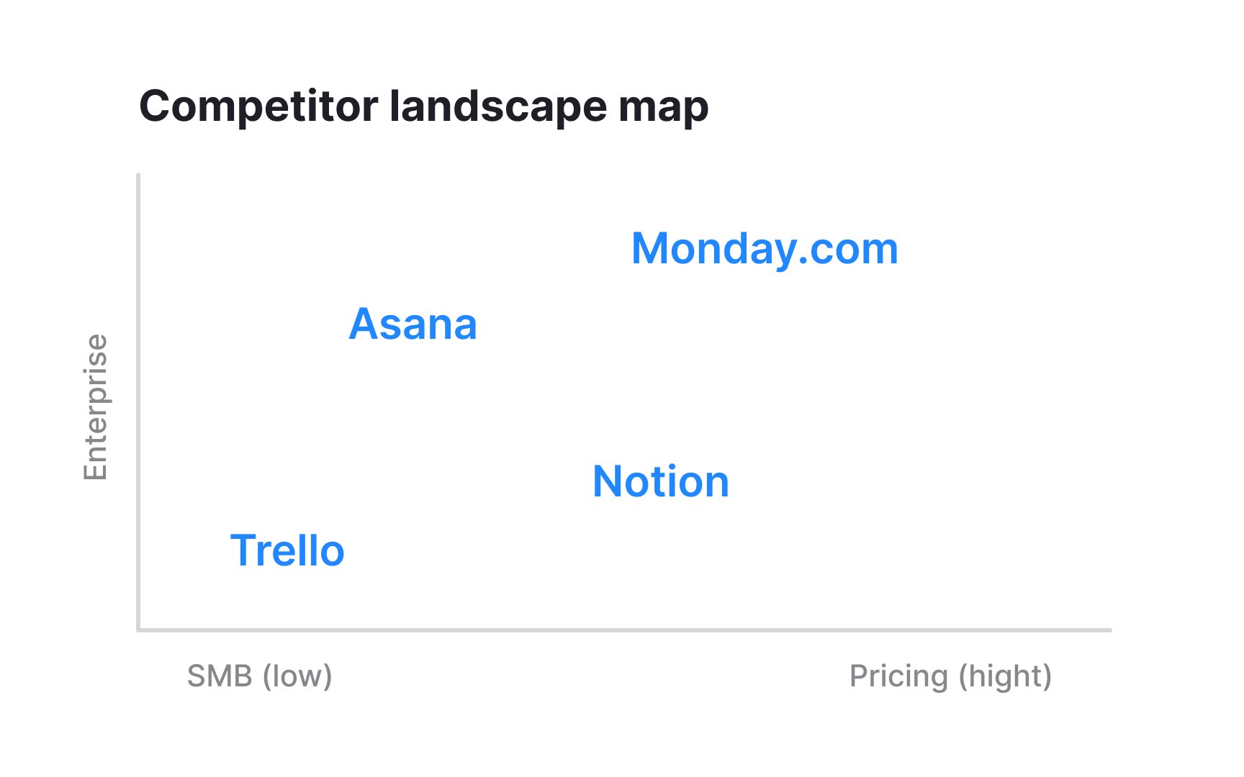Click the word 'Pricing' below the axis

[x=898, y=676]
